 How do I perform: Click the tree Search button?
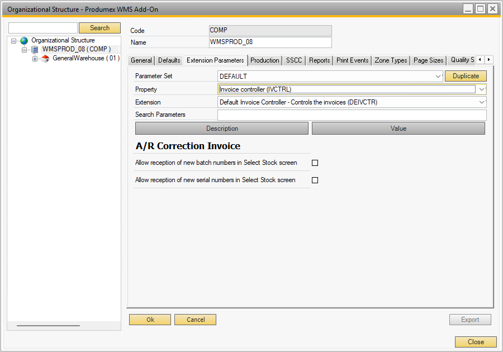tap(99, 28)
